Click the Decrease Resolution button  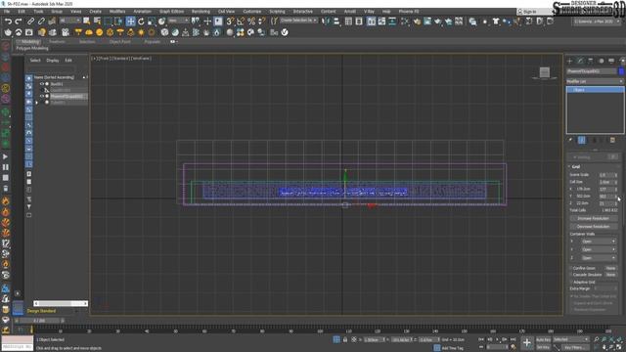(x=594, y=226)
